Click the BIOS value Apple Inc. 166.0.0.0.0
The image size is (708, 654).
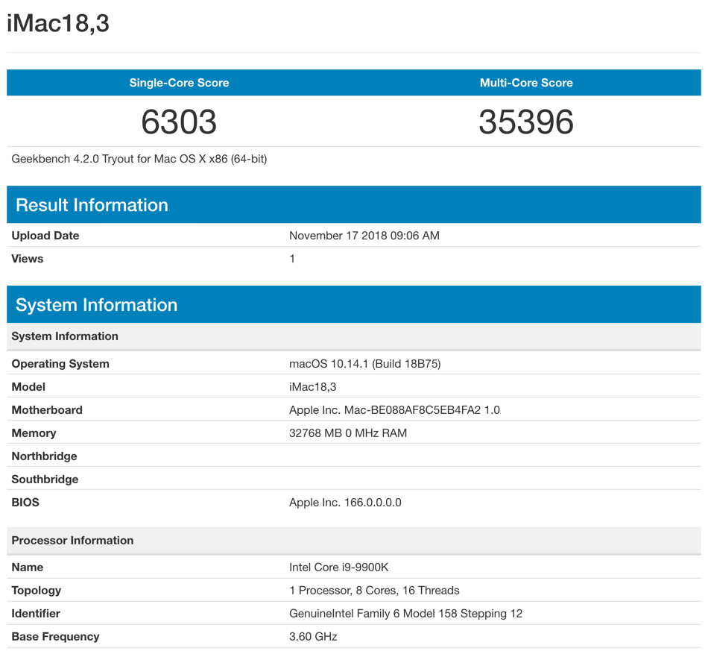click(x=345, y=503)
